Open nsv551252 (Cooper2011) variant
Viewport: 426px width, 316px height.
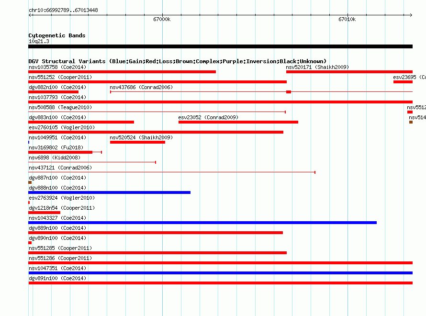[60, 77]
